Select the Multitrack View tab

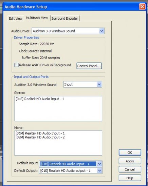pyautogui.click(x=37, y=18)
